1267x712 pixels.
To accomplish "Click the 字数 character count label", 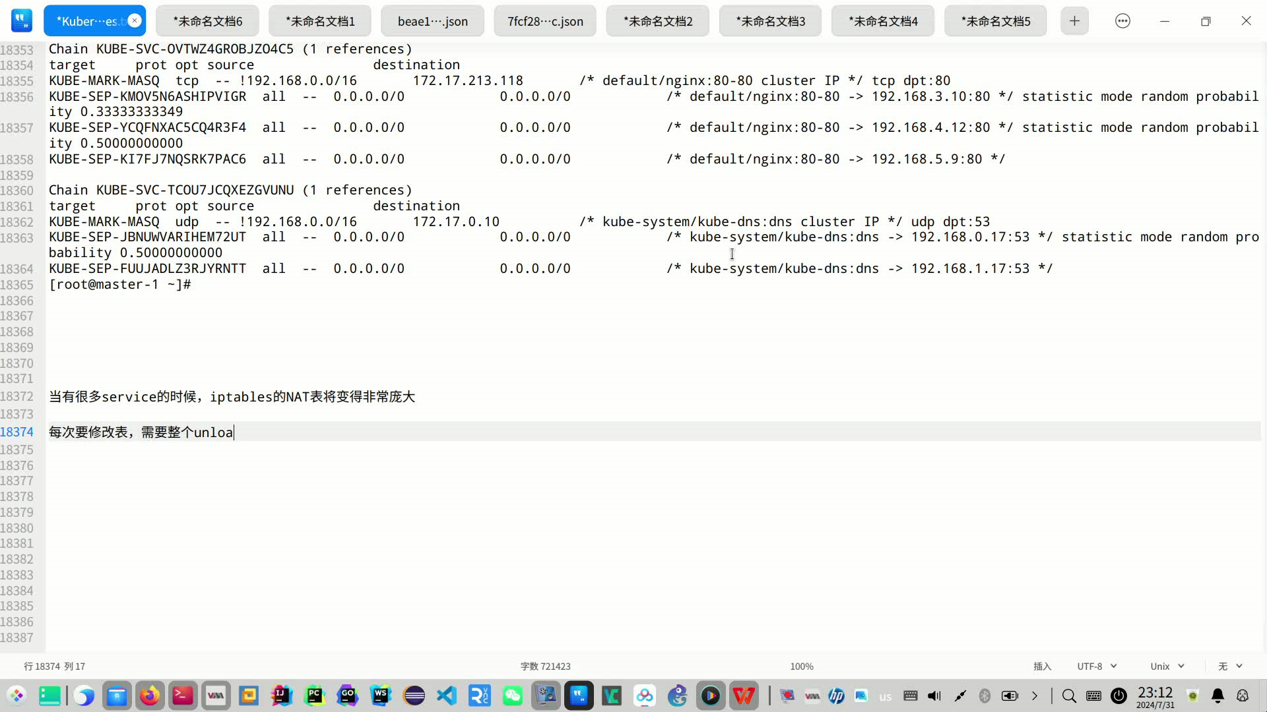I will click(x=545, y=667).
